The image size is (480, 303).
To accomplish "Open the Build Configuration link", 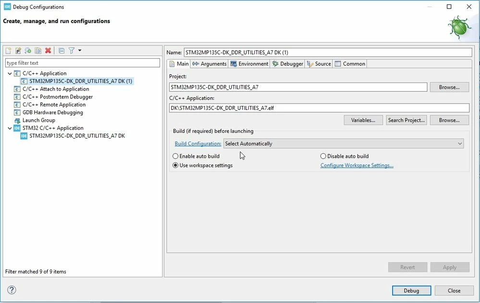I will (x=198, y=144).
